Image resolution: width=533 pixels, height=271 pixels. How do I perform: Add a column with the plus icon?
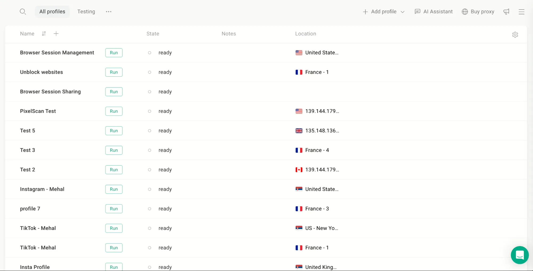(x=56, y=34)
